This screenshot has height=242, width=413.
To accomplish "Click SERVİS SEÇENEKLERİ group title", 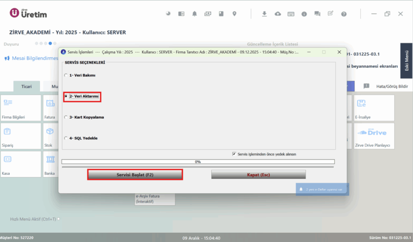I will tap(85, 62).
